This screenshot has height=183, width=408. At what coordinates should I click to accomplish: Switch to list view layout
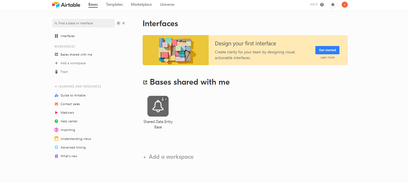click(x=123, y=23)
